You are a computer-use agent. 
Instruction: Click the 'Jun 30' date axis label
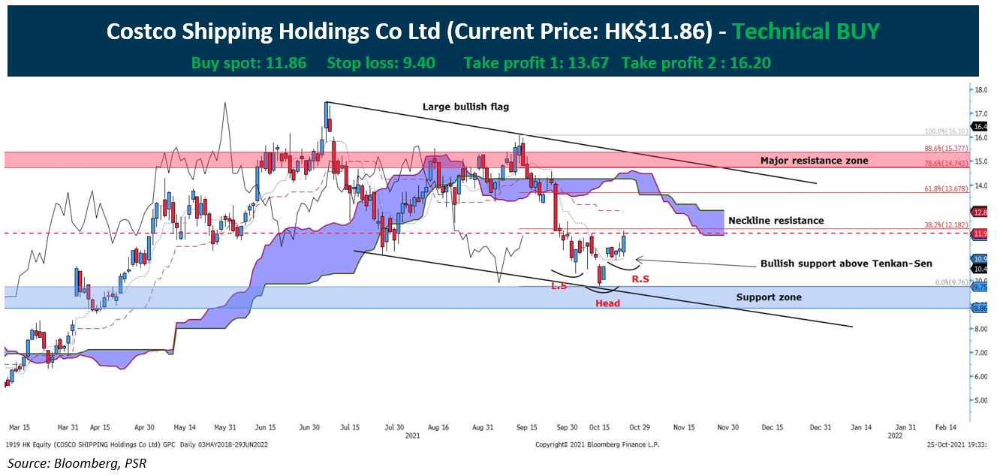(309, 426)
